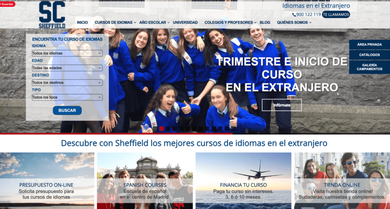
Task: Click the IDIOMA field label
Action: click(x=39, y=46)
